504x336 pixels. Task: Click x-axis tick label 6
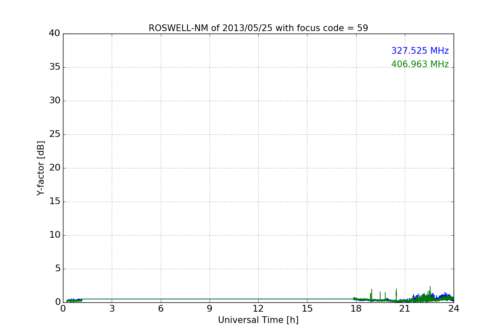click(x=160, y=309)
